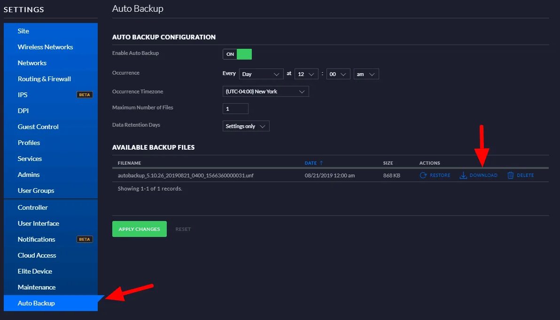
Task: Click the Apply Changes button
Action: pyautogui.click(x=139, y=229)
